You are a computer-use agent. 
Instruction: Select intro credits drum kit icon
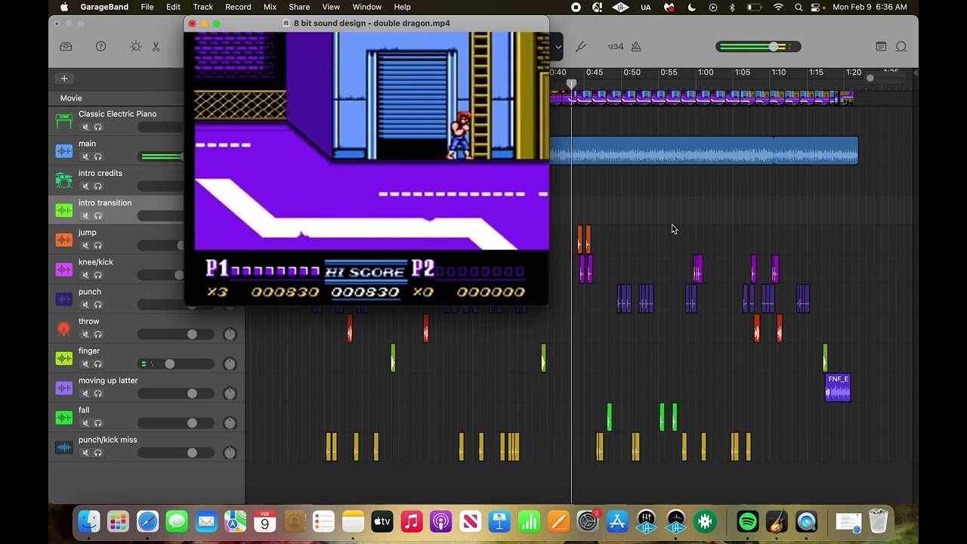[x=64, y=180]
